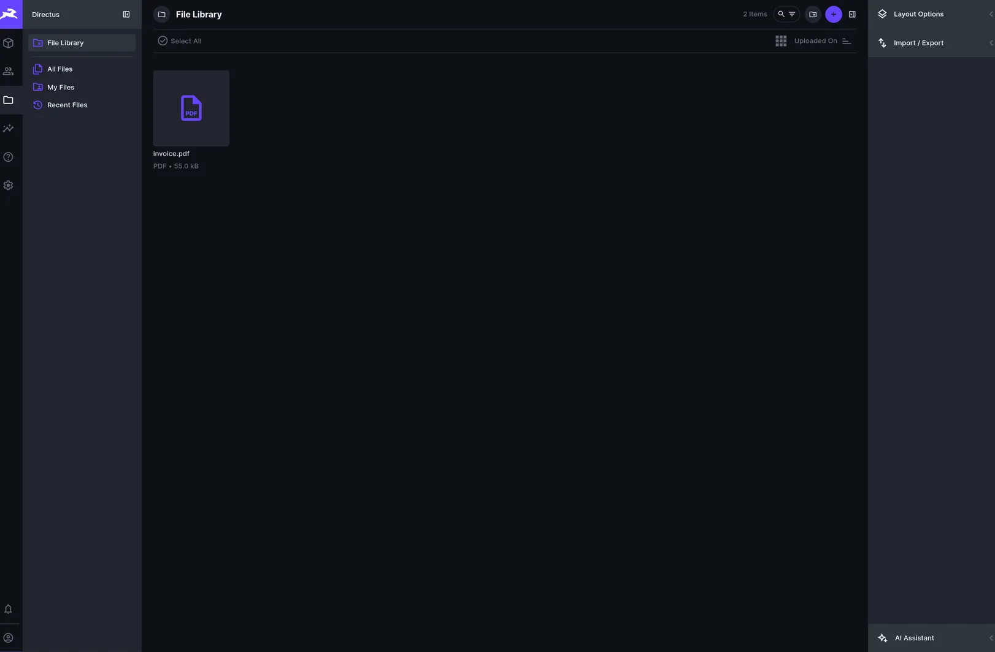Open the search magnifier icon
The height and width of the screenshot is (652, 995).
[x=781, y=14]
